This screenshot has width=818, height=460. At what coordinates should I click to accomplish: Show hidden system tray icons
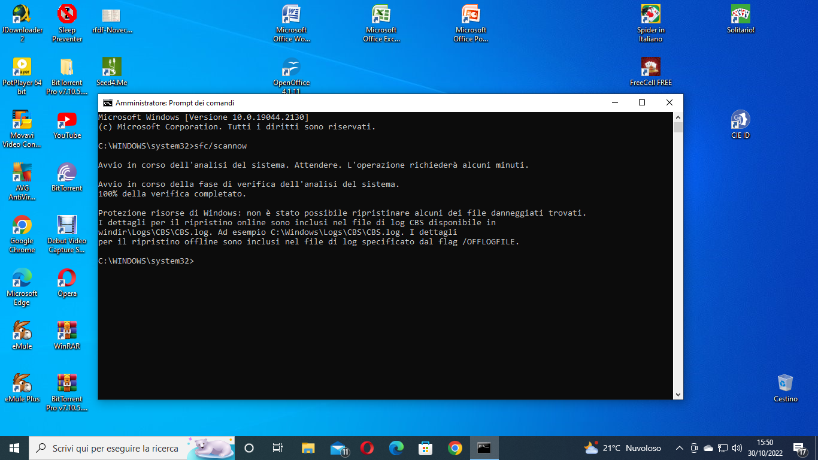click(x=680, y=448)
